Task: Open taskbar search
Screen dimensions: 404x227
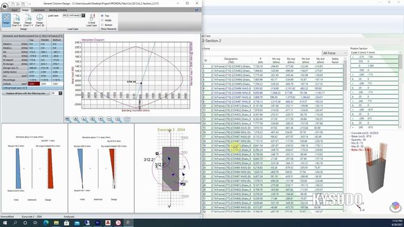Action: (x=15, y=223)
